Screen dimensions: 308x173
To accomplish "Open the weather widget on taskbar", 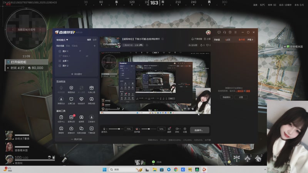I will pos(8,169).
